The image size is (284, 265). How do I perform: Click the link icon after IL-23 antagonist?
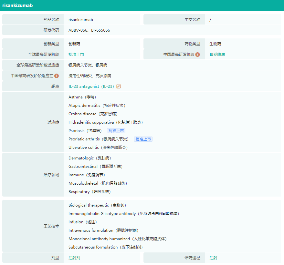pyautogui.click(x=119, y=86)
